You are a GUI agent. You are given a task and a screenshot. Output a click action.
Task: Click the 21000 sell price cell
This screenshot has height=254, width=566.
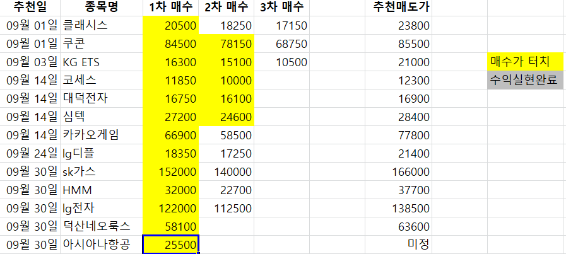point(399,62)
